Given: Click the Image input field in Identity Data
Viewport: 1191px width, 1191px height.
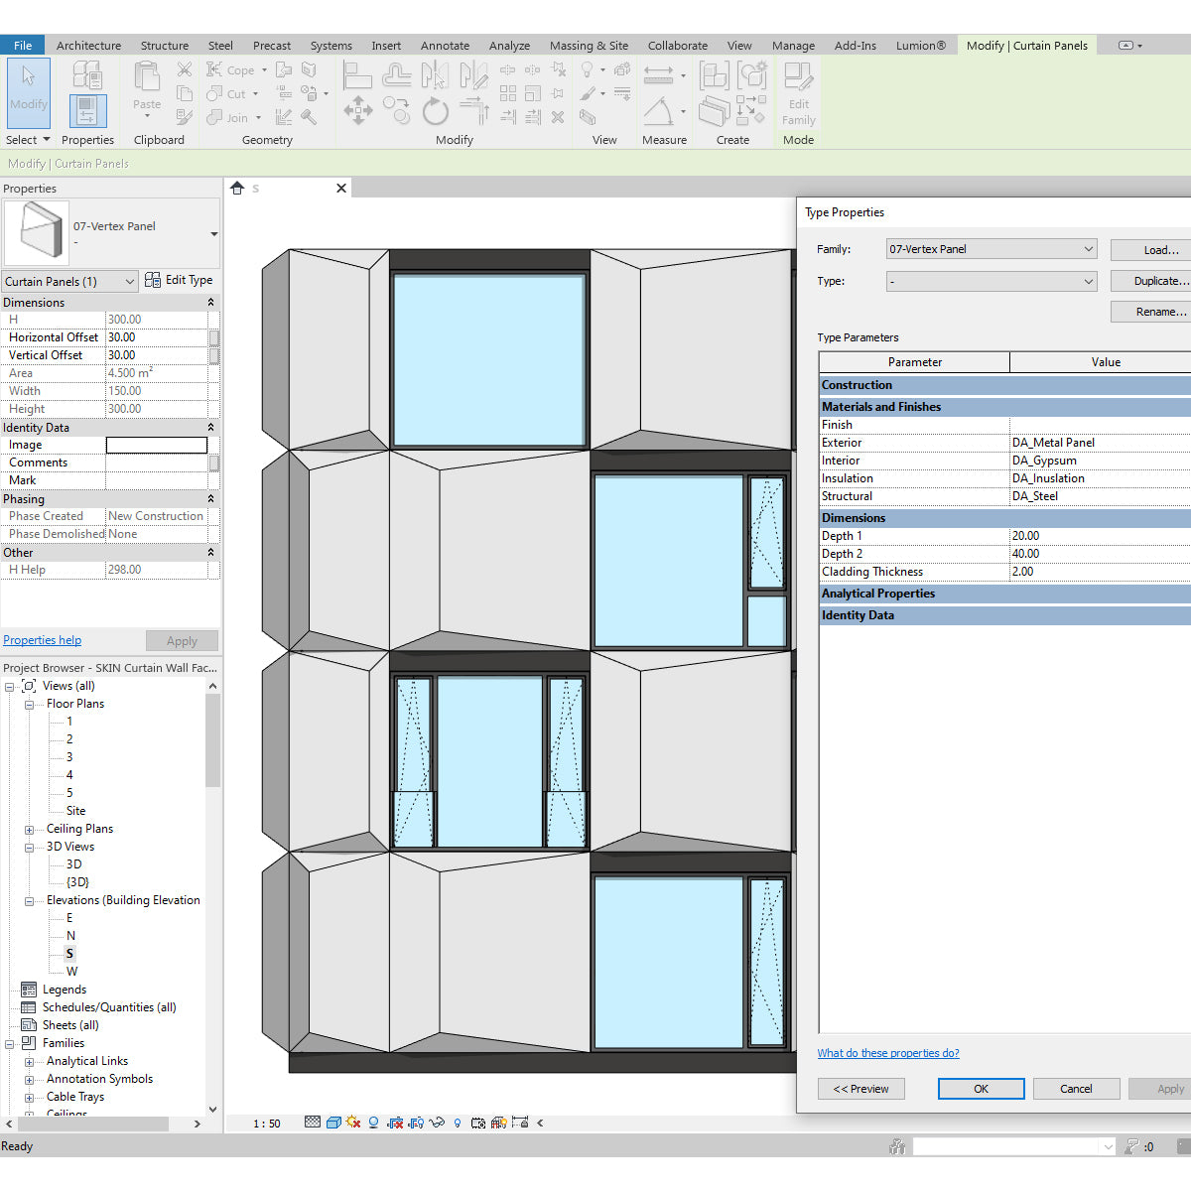Looking at the screenshot, I should 157,445.
